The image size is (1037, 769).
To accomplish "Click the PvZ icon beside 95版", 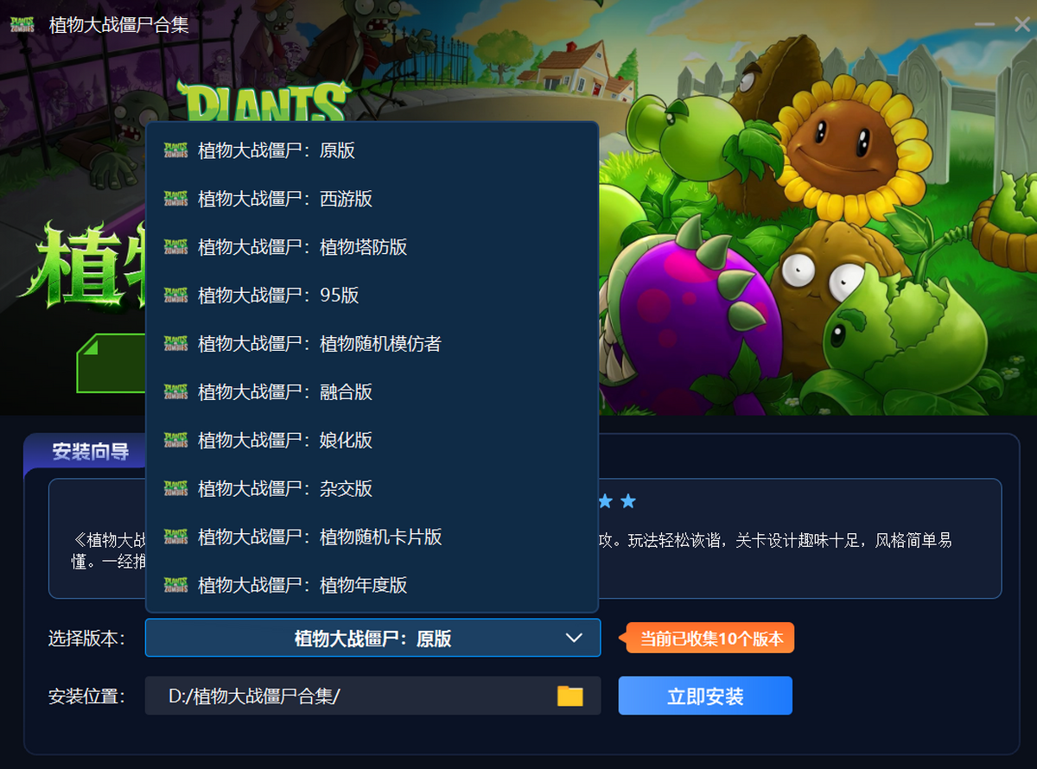I will (176, 296).
